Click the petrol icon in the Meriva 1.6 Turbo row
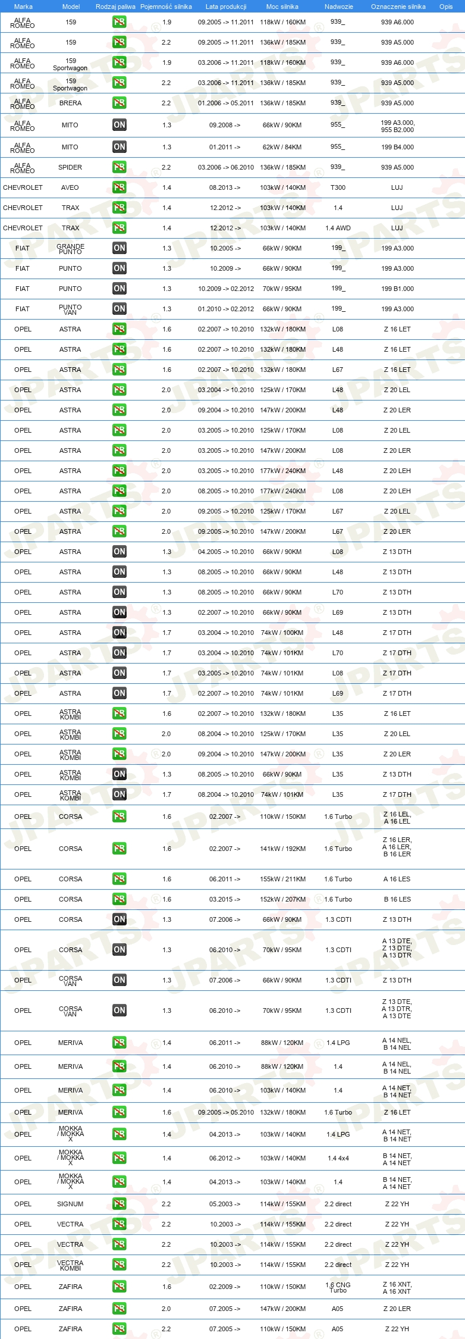 coord(119,1112)
